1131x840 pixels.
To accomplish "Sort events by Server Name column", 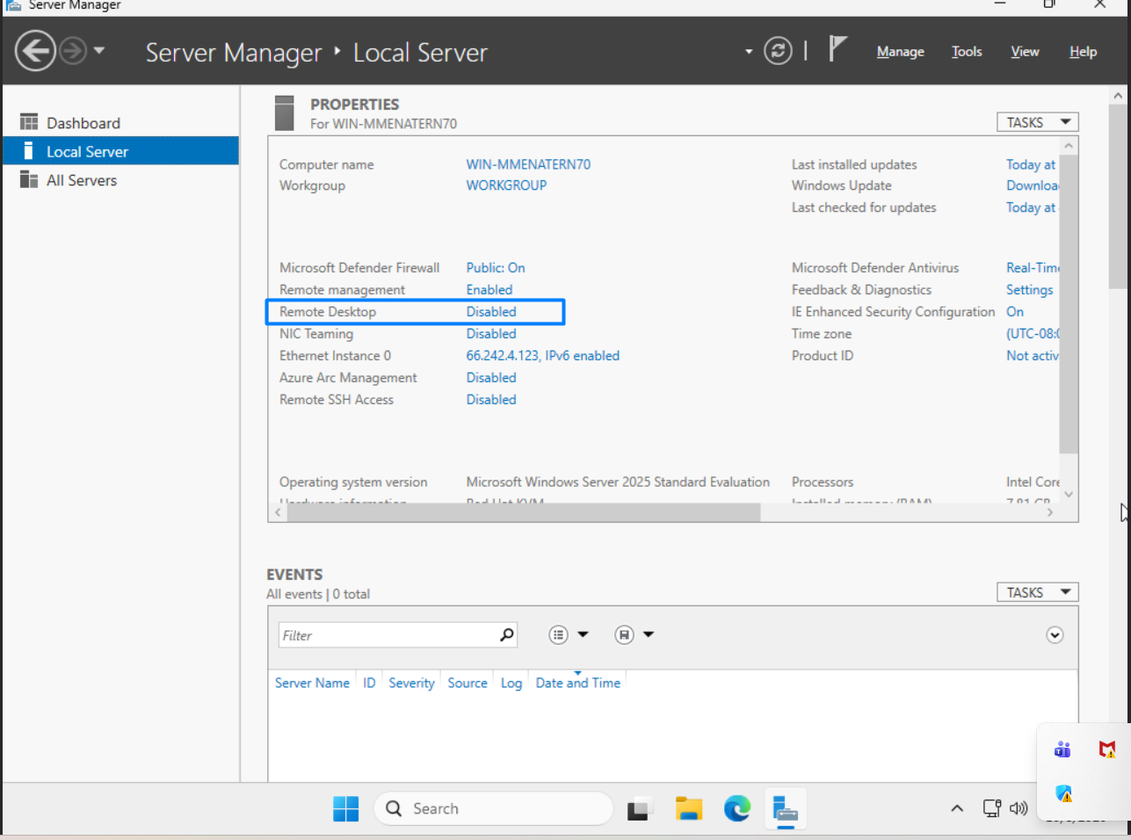I will tap(312, 683).
